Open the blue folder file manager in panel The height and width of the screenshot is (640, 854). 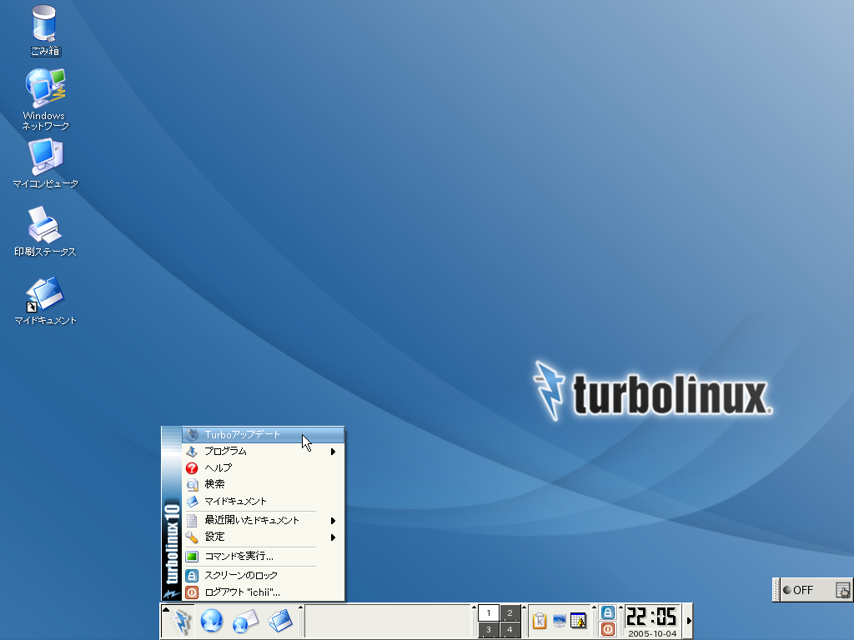pyautogui.click(x=280, y=621)
